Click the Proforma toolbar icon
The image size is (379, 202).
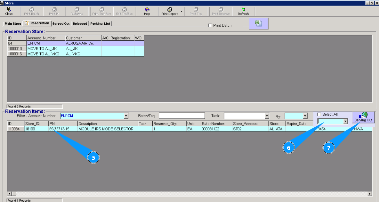tap(77, 11)
